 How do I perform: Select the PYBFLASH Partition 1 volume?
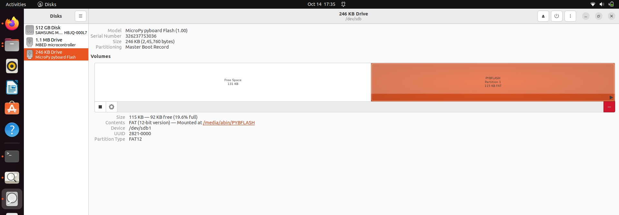(493, 82)
